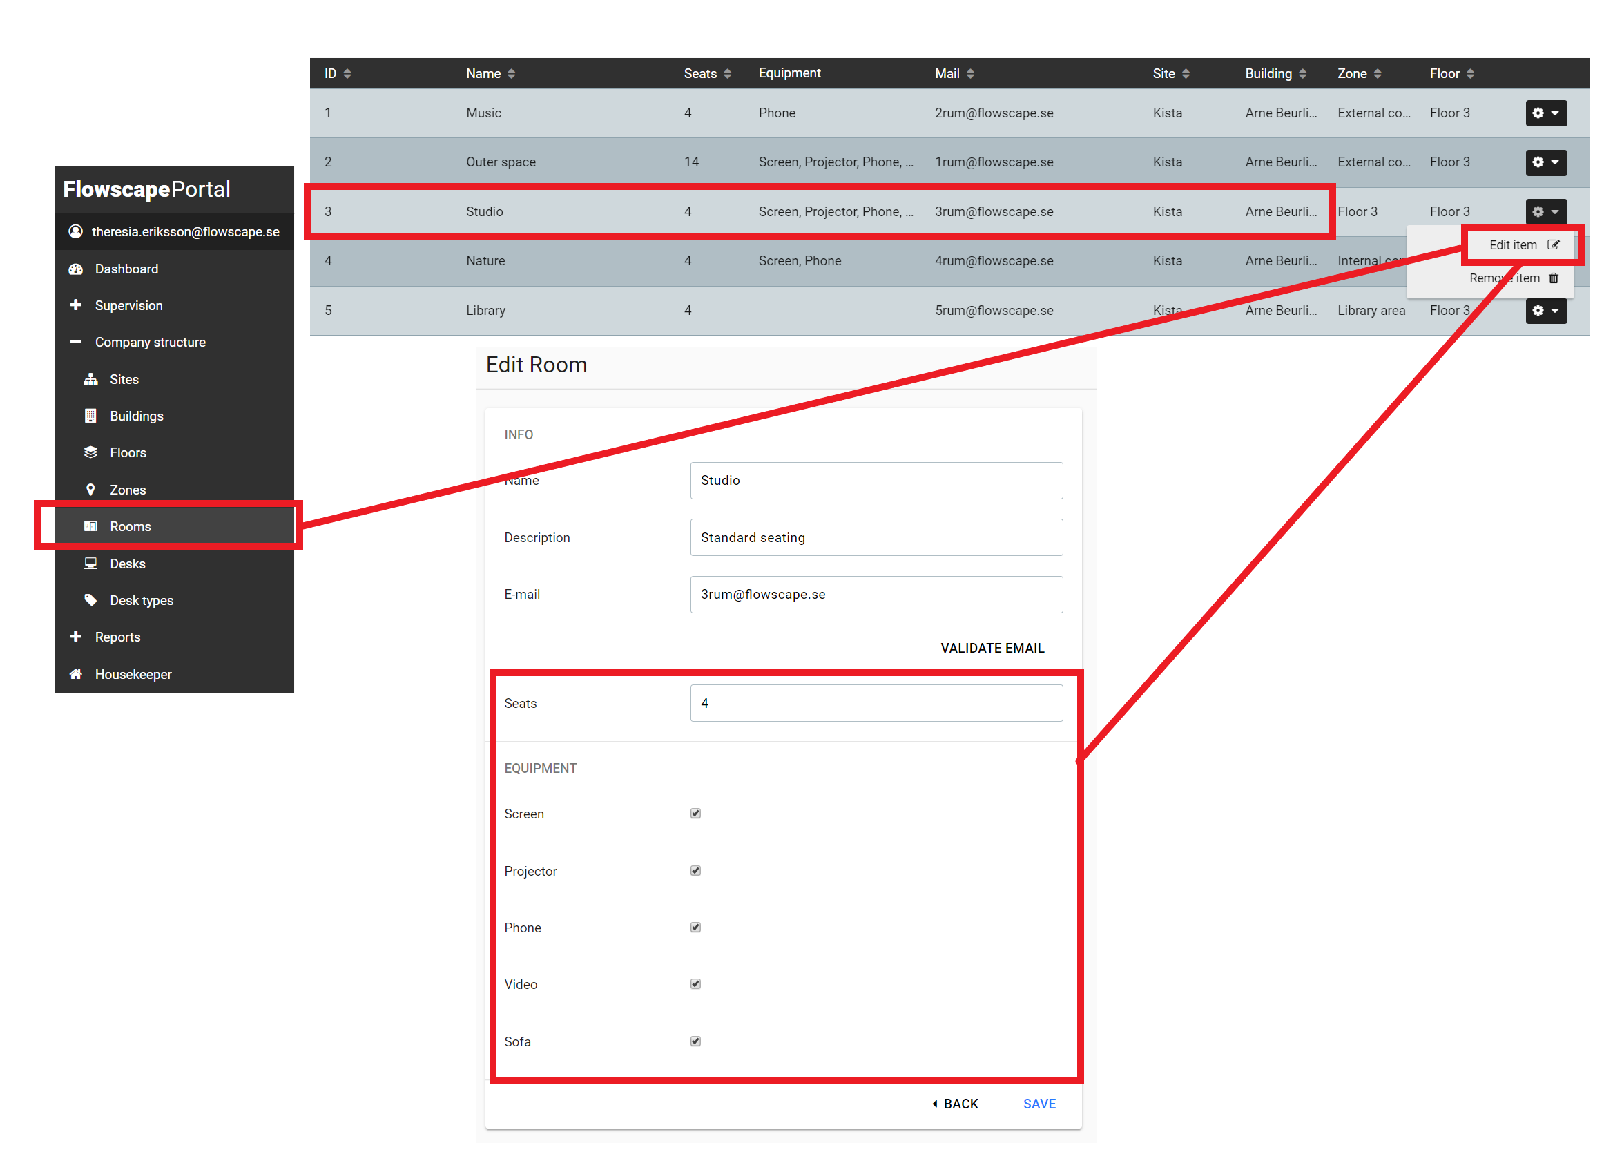1613x1152 pixels.
Task: Sort the table by ID column arrows
Action: click(x=347, y=74)
